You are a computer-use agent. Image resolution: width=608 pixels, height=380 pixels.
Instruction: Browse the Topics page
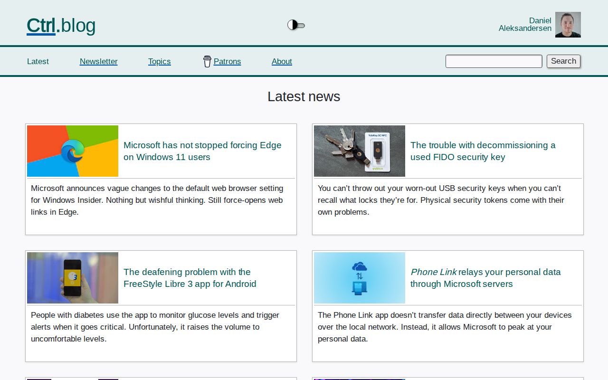[159, 61]
